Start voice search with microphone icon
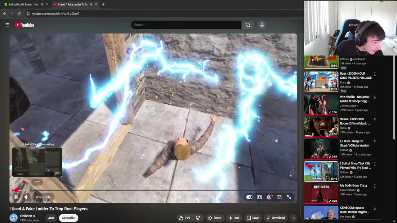The width and height of the screenshot is (397, 223). point(262,25)
